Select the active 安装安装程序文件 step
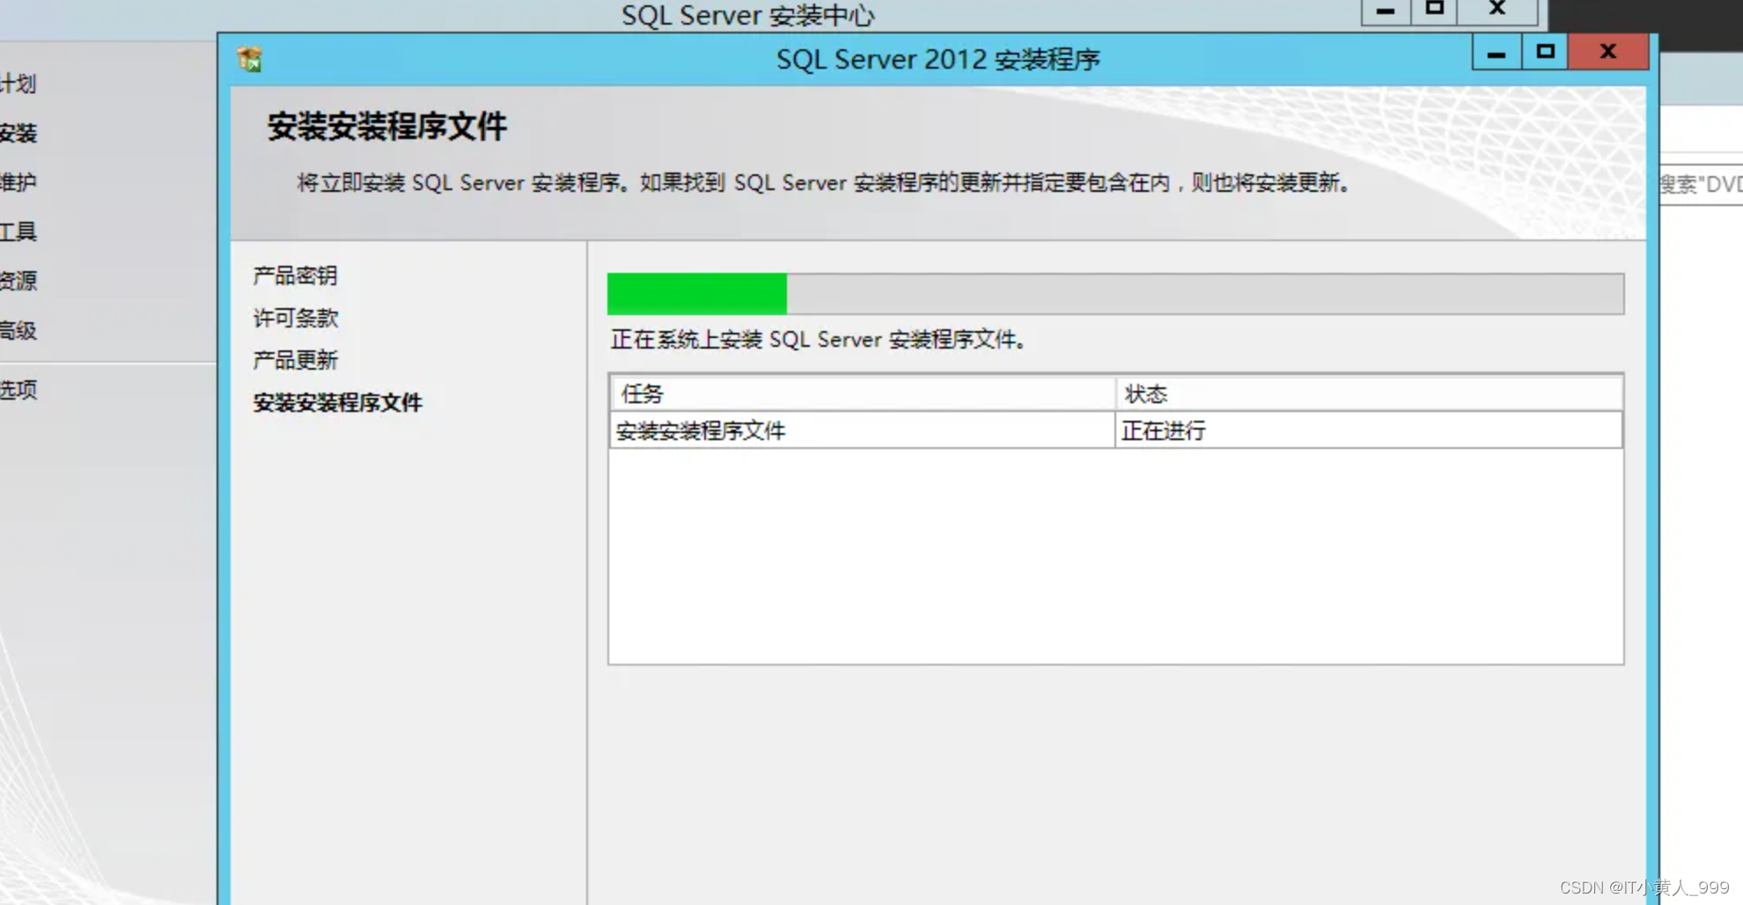Screen dimensions: 1743x905 click(337, 402)
